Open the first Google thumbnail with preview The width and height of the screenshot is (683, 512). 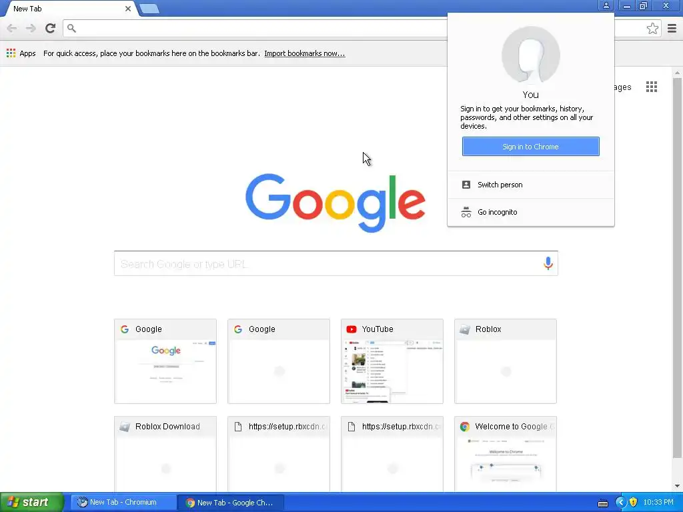click(x=165, y=361)
